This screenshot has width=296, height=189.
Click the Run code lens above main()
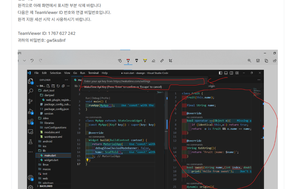coord(88,98)
